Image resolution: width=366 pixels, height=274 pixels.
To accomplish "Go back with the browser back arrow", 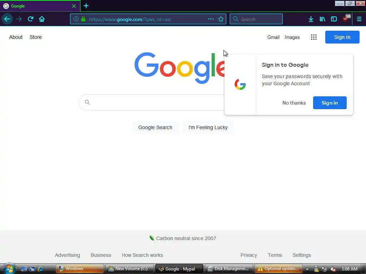I will [x=7, y=19].
